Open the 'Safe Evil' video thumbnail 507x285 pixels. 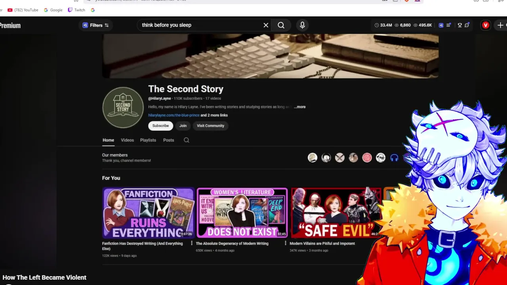click(x=336, y=213)
